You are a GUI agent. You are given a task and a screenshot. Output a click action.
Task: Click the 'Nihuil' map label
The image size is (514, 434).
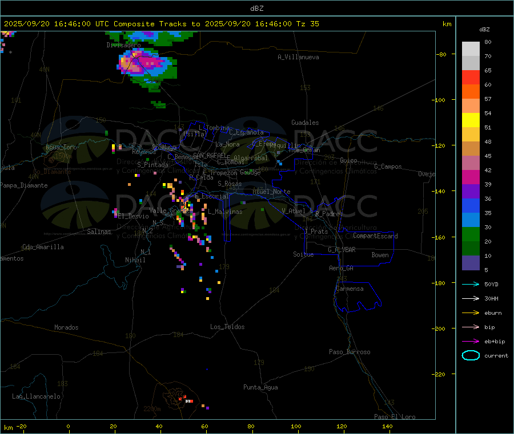tap(135, 260)
